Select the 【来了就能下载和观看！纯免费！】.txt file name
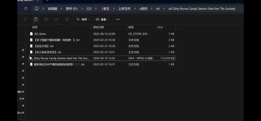The image size is (261, 121). click(x=56, y=40)
